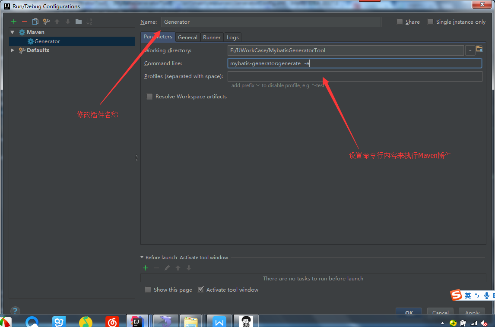Click the panel splitter grip handle
The height and width of the screenshot is (327, 495).
coord(136,157)
